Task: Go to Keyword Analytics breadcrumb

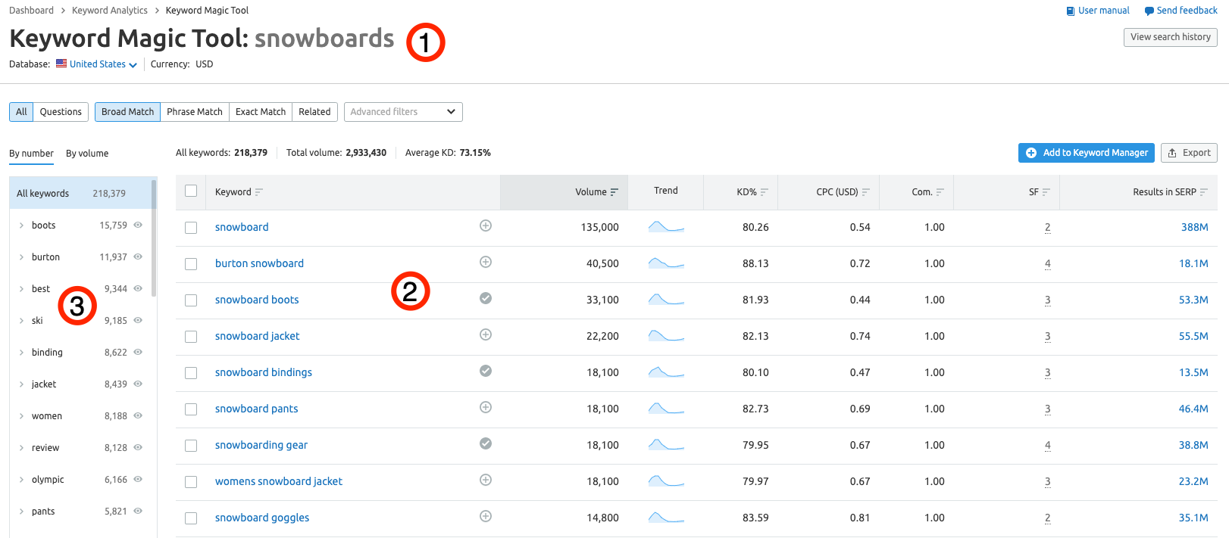Action: pos(110,11)
